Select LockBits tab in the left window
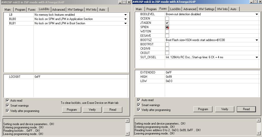This screenshot has width=262, height=137. point(44,9)
